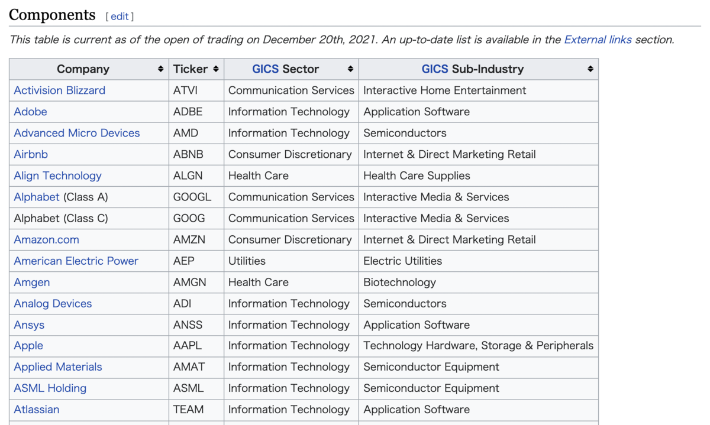Viewport: 710px width, 425px height.
Task: Open Analog Devices link
Action: point(53,303)
